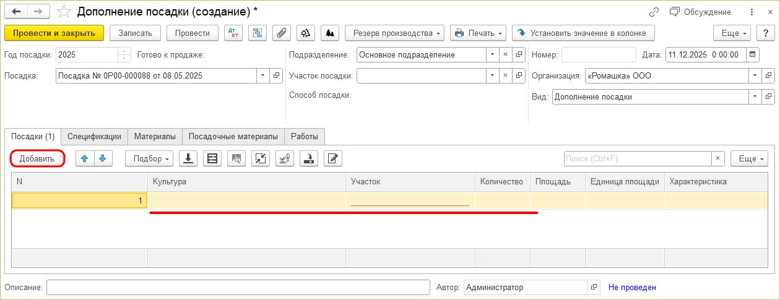This screenshot has height=300, width=780.
Task: Switch to the Спецификации tab
Action: (x=95, y=136)
